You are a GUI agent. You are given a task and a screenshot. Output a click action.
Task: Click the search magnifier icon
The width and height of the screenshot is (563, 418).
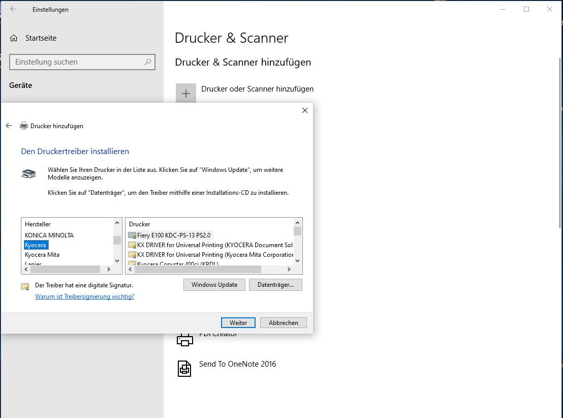tap(147, 62)
